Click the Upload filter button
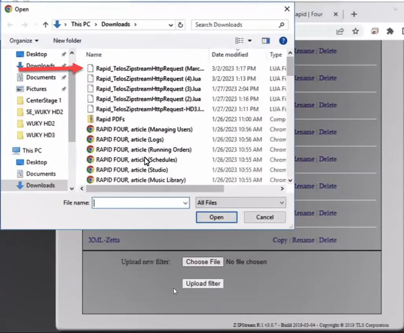 point(203,283)
